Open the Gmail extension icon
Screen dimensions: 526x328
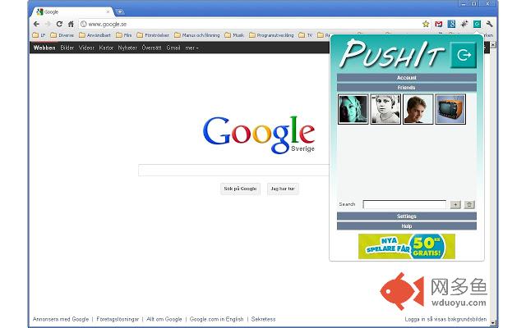coord(438,24)
